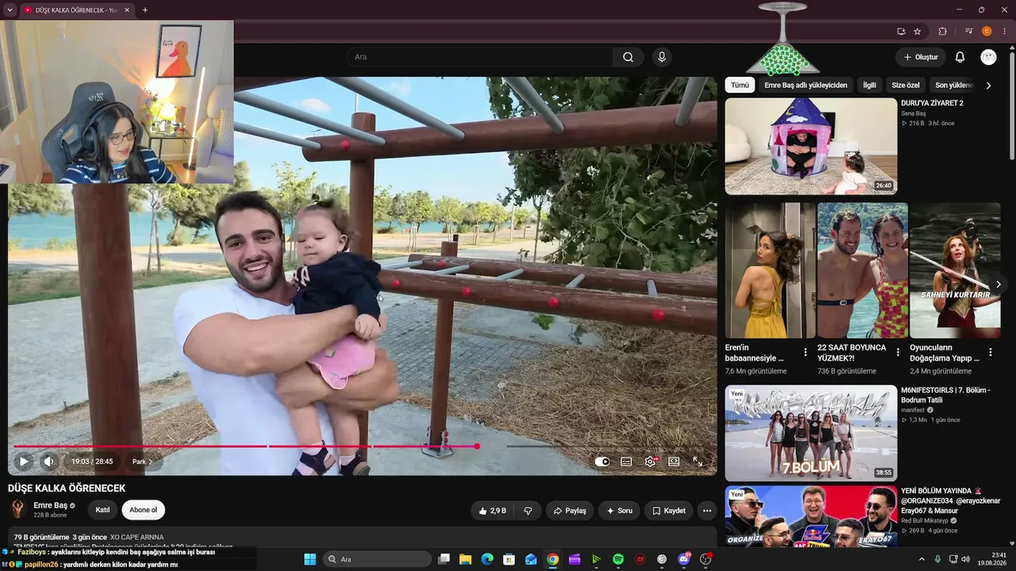The height and width of the screenshot is (571, 1016).
Task: Bookmark this page with the star
Action: click(918, 32)
